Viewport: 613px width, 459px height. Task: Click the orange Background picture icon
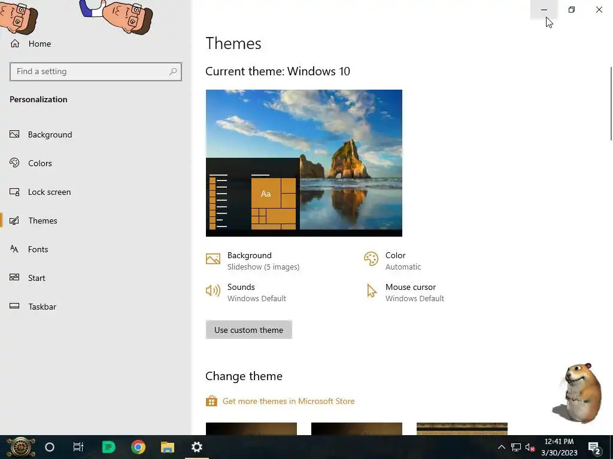[x=213, y=259]
